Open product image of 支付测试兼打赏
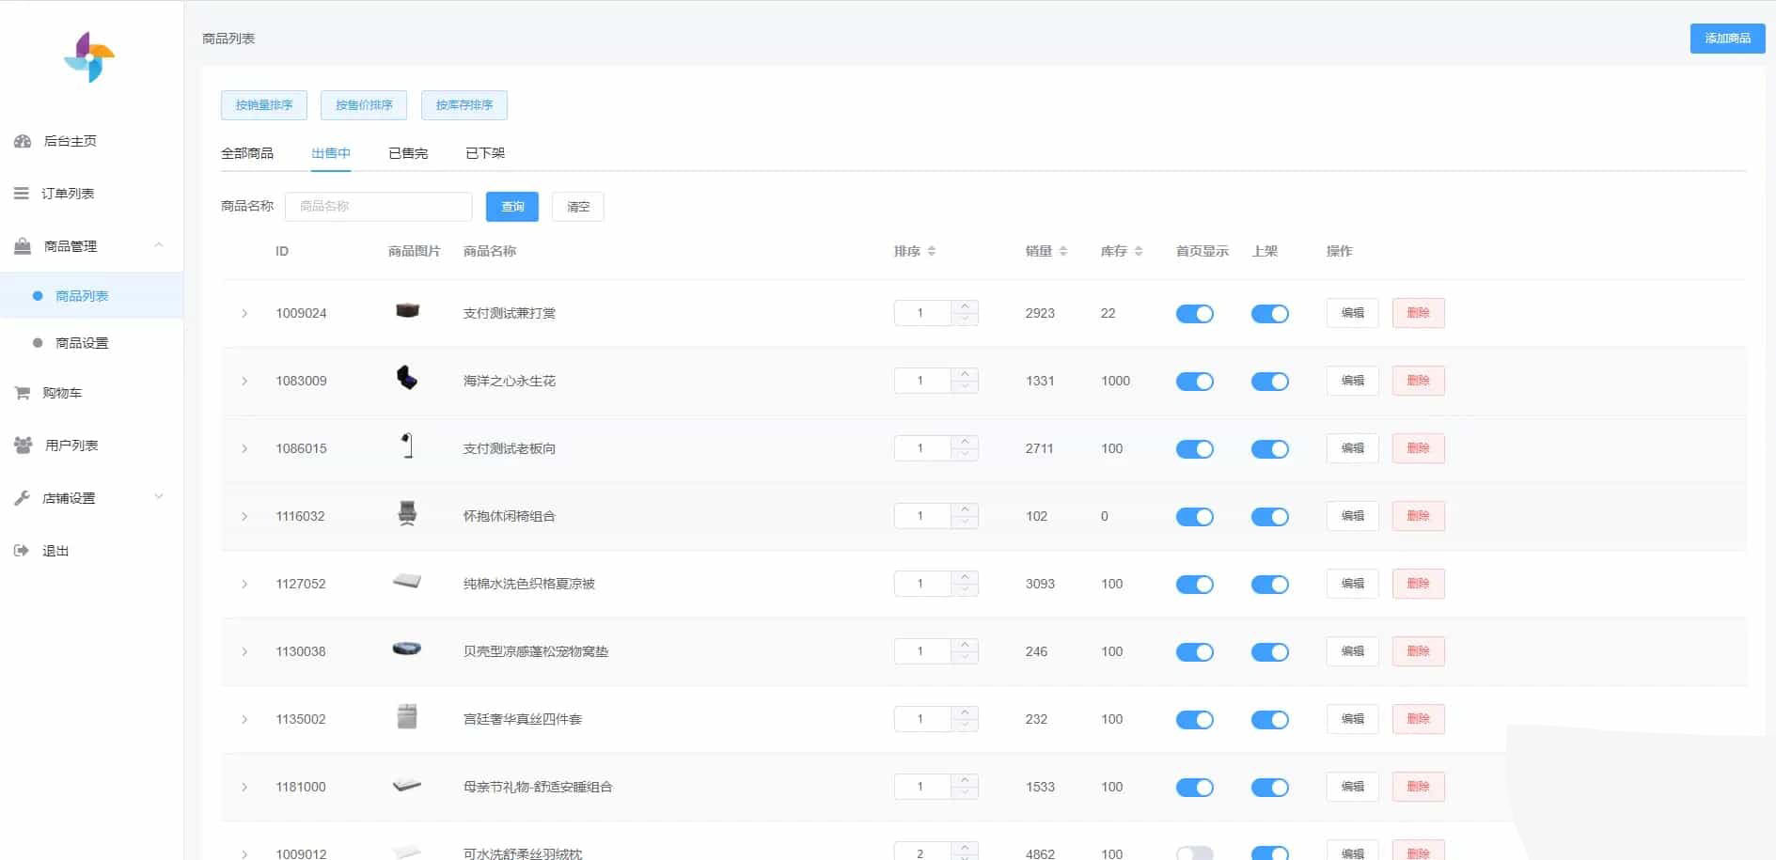Viewport: 1776px width, 860px height. coord(407,311)
